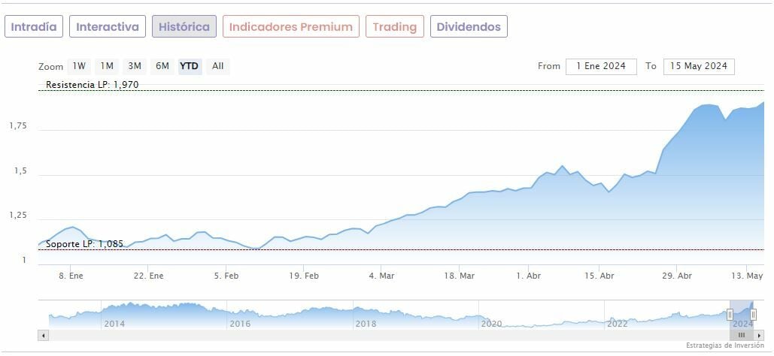Image resolution: width=774 pixels, height=356 pixels.
Task: Show All historical data range
Action: (217, 66)
